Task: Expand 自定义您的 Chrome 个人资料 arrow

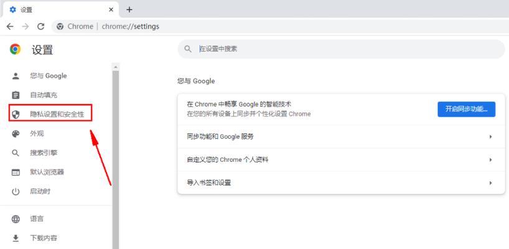Action: point(491,160)
